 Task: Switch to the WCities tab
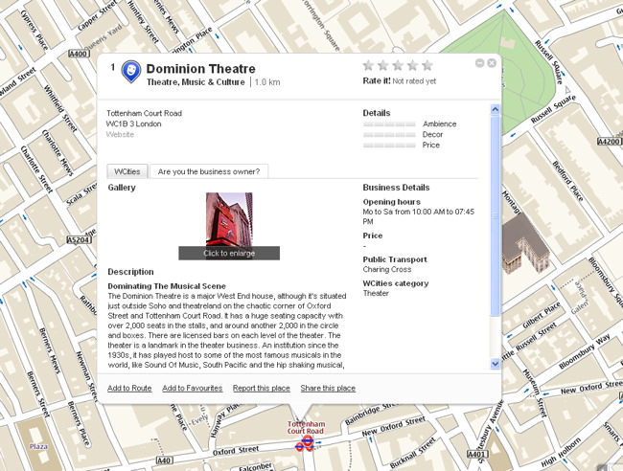click(x=127, y=171)
